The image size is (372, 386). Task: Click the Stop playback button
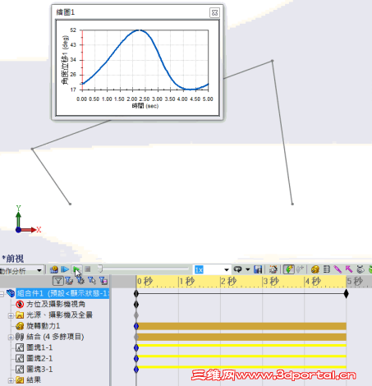click(88, 269)
